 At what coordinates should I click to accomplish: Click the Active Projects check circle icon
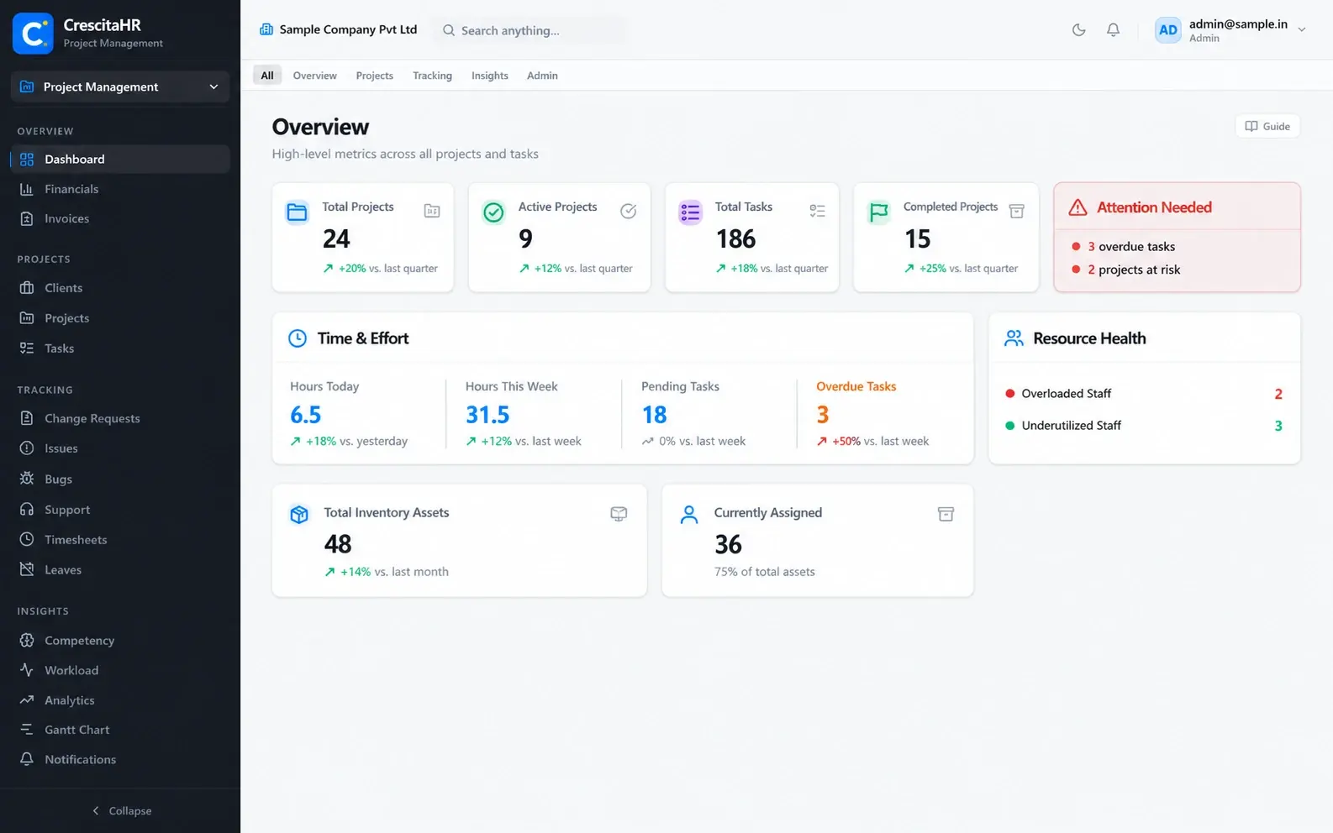pos(494,212)
